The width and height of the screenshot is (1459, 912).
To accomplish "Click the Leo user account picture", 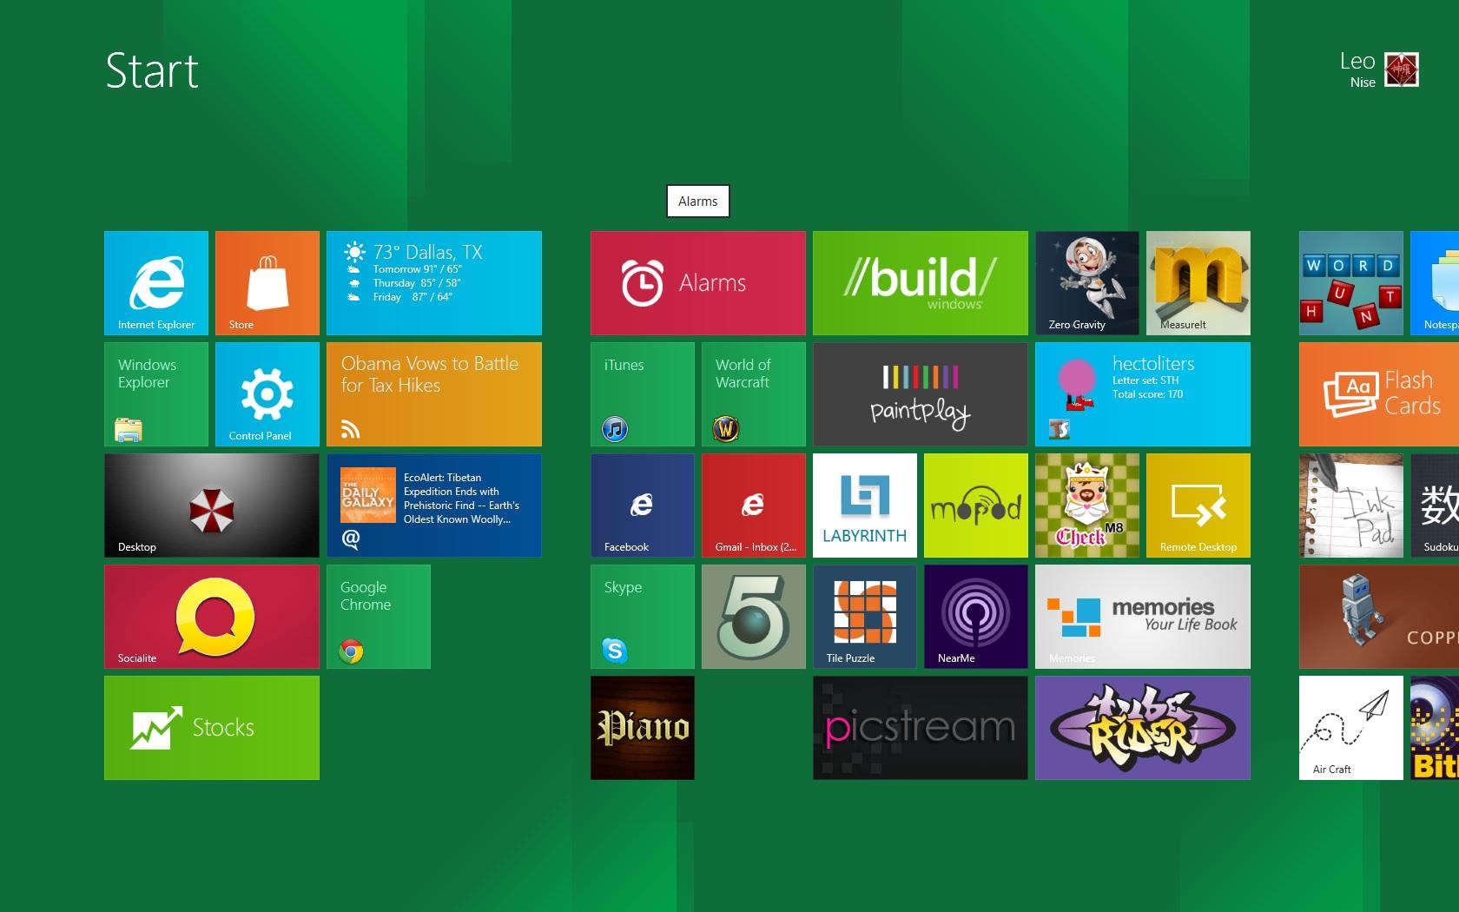I will [1401, 70].
